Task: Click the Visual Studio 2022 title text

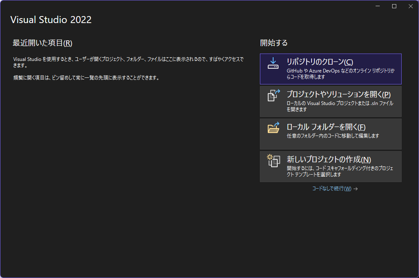Action: click(50, 19)
